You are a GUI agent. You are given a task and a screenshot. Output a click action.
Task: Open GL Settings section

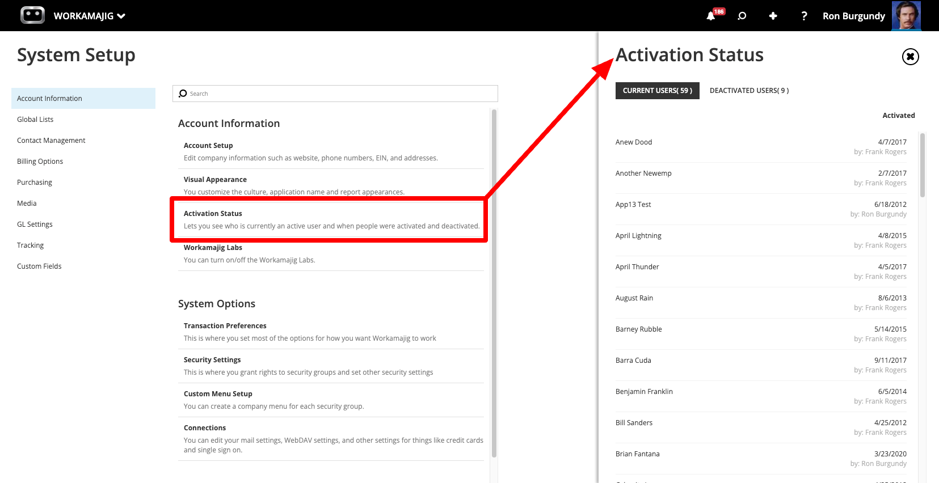[83, 224]
